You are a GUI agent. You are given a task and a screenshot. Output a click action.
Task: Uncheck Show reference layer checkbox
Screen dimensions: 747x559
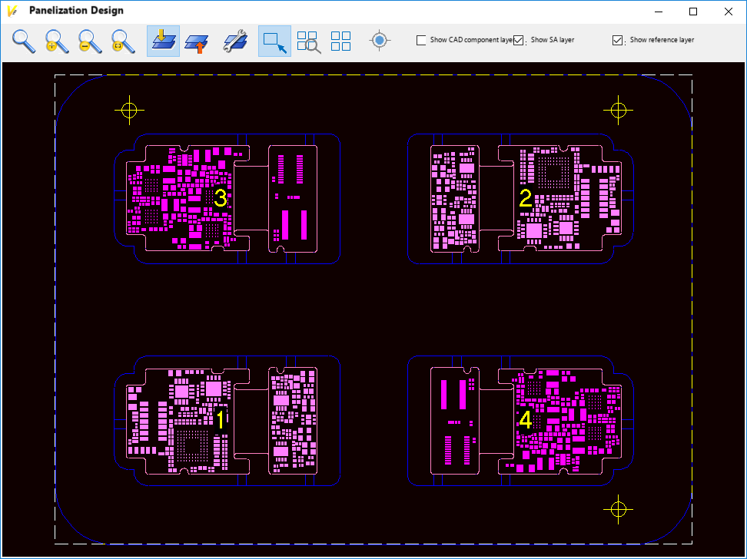[x=617, y=40]
